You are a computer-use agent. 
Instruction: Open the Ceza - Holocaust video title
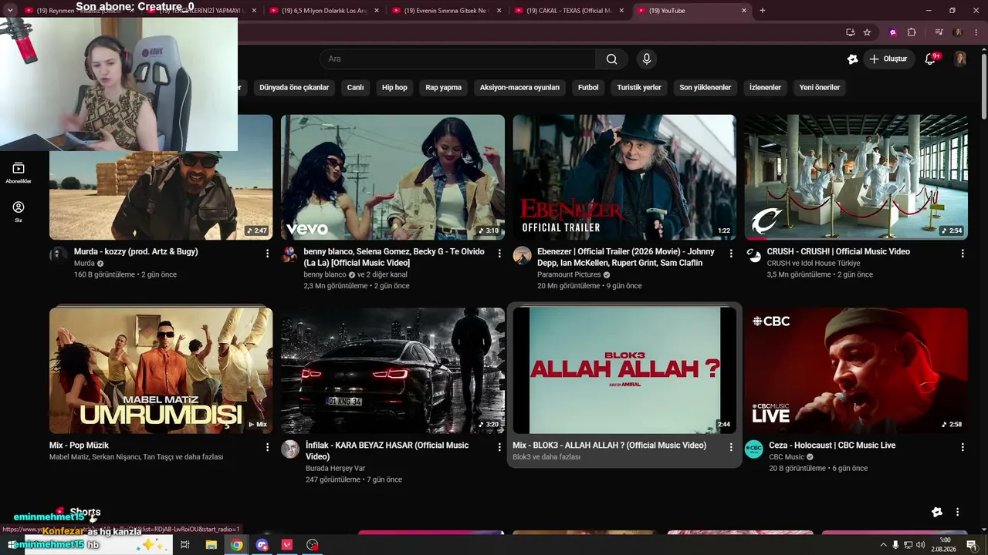click(832, 446)
